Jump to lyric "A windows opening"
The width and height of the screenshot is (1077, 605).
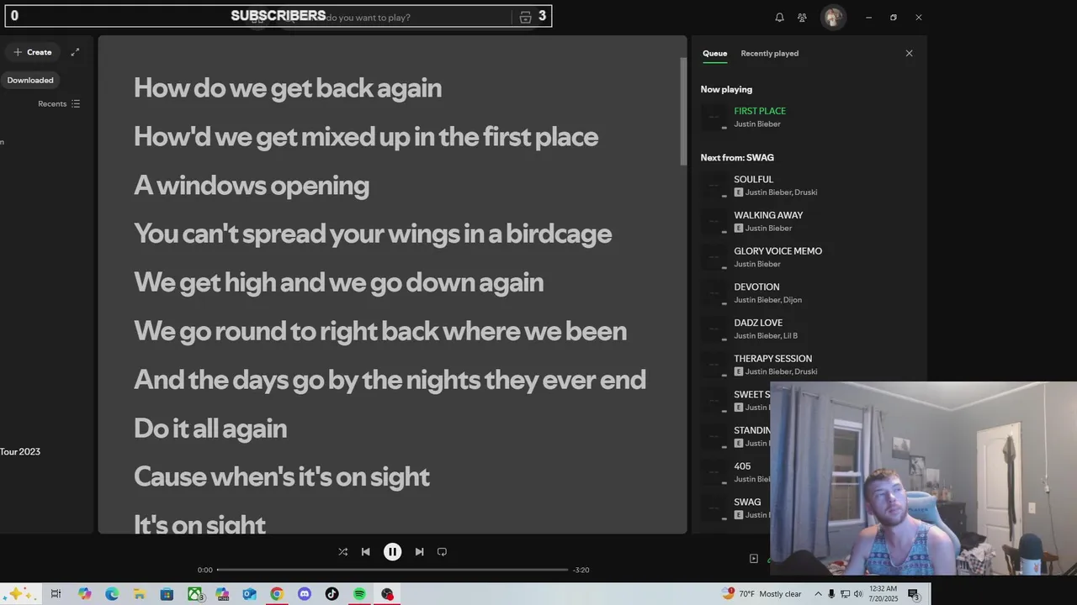pyautogui.click(x=252, y=185)
